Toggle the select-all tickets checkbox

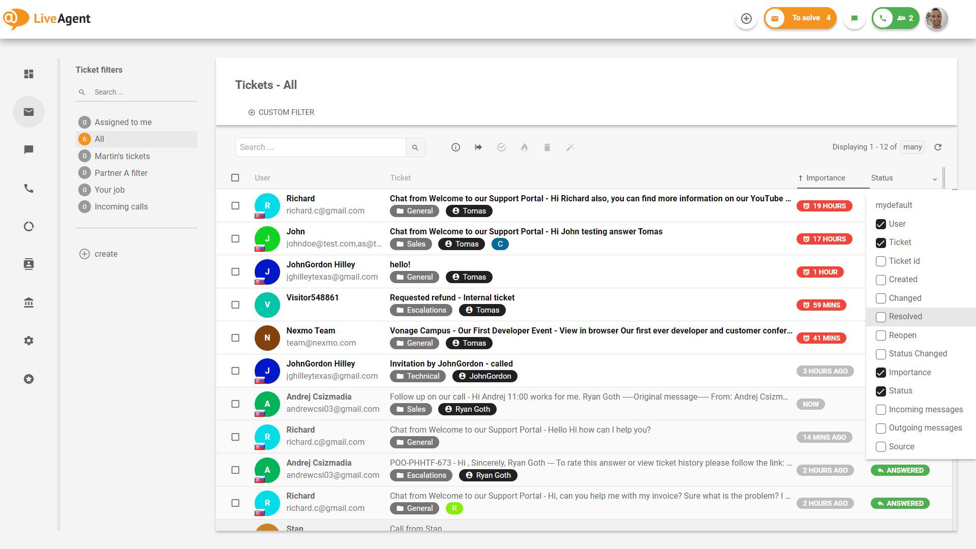[235, 177]
